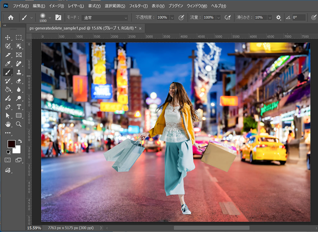Viewport: 318px width, 232px height.
Task: Select the Paint Bucket tool
Action: click(x=8, y=90)
